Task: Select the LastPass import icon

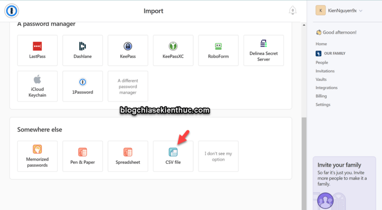Action: 37,46
